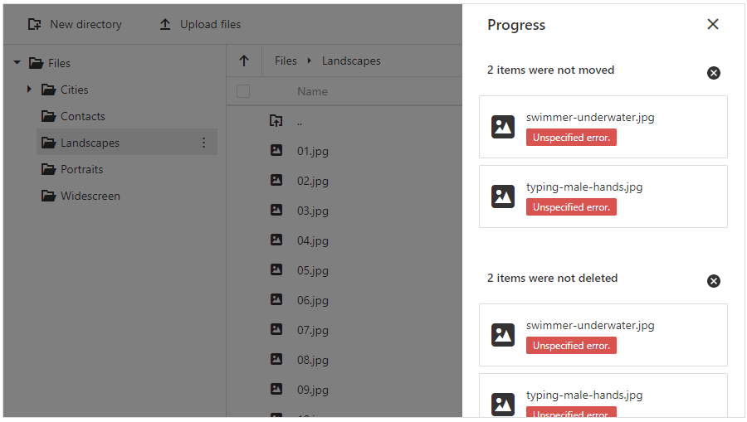Expand the Cities folder node

(x=30, y=90)
